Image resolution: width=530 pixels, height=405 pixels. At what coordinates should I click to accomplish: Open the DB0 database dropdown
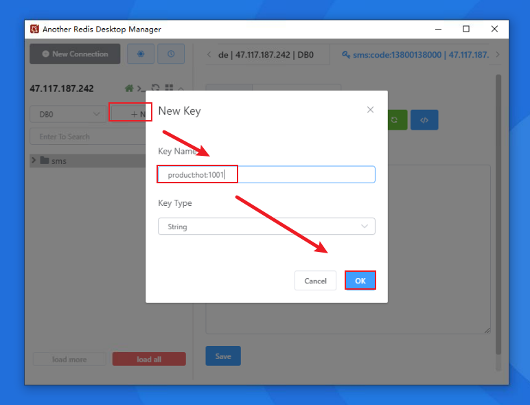click(x=68, y=114)
